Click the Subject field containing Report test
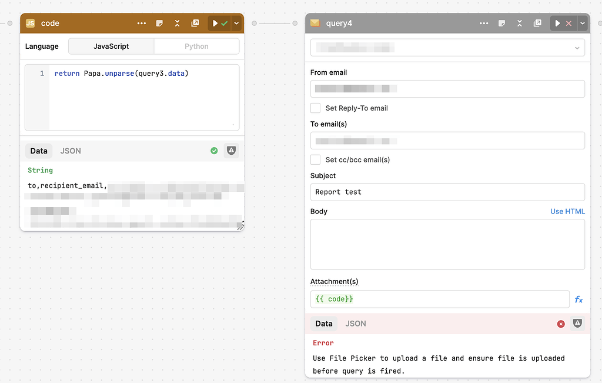602x383 pixels. (x=448, y=192)
